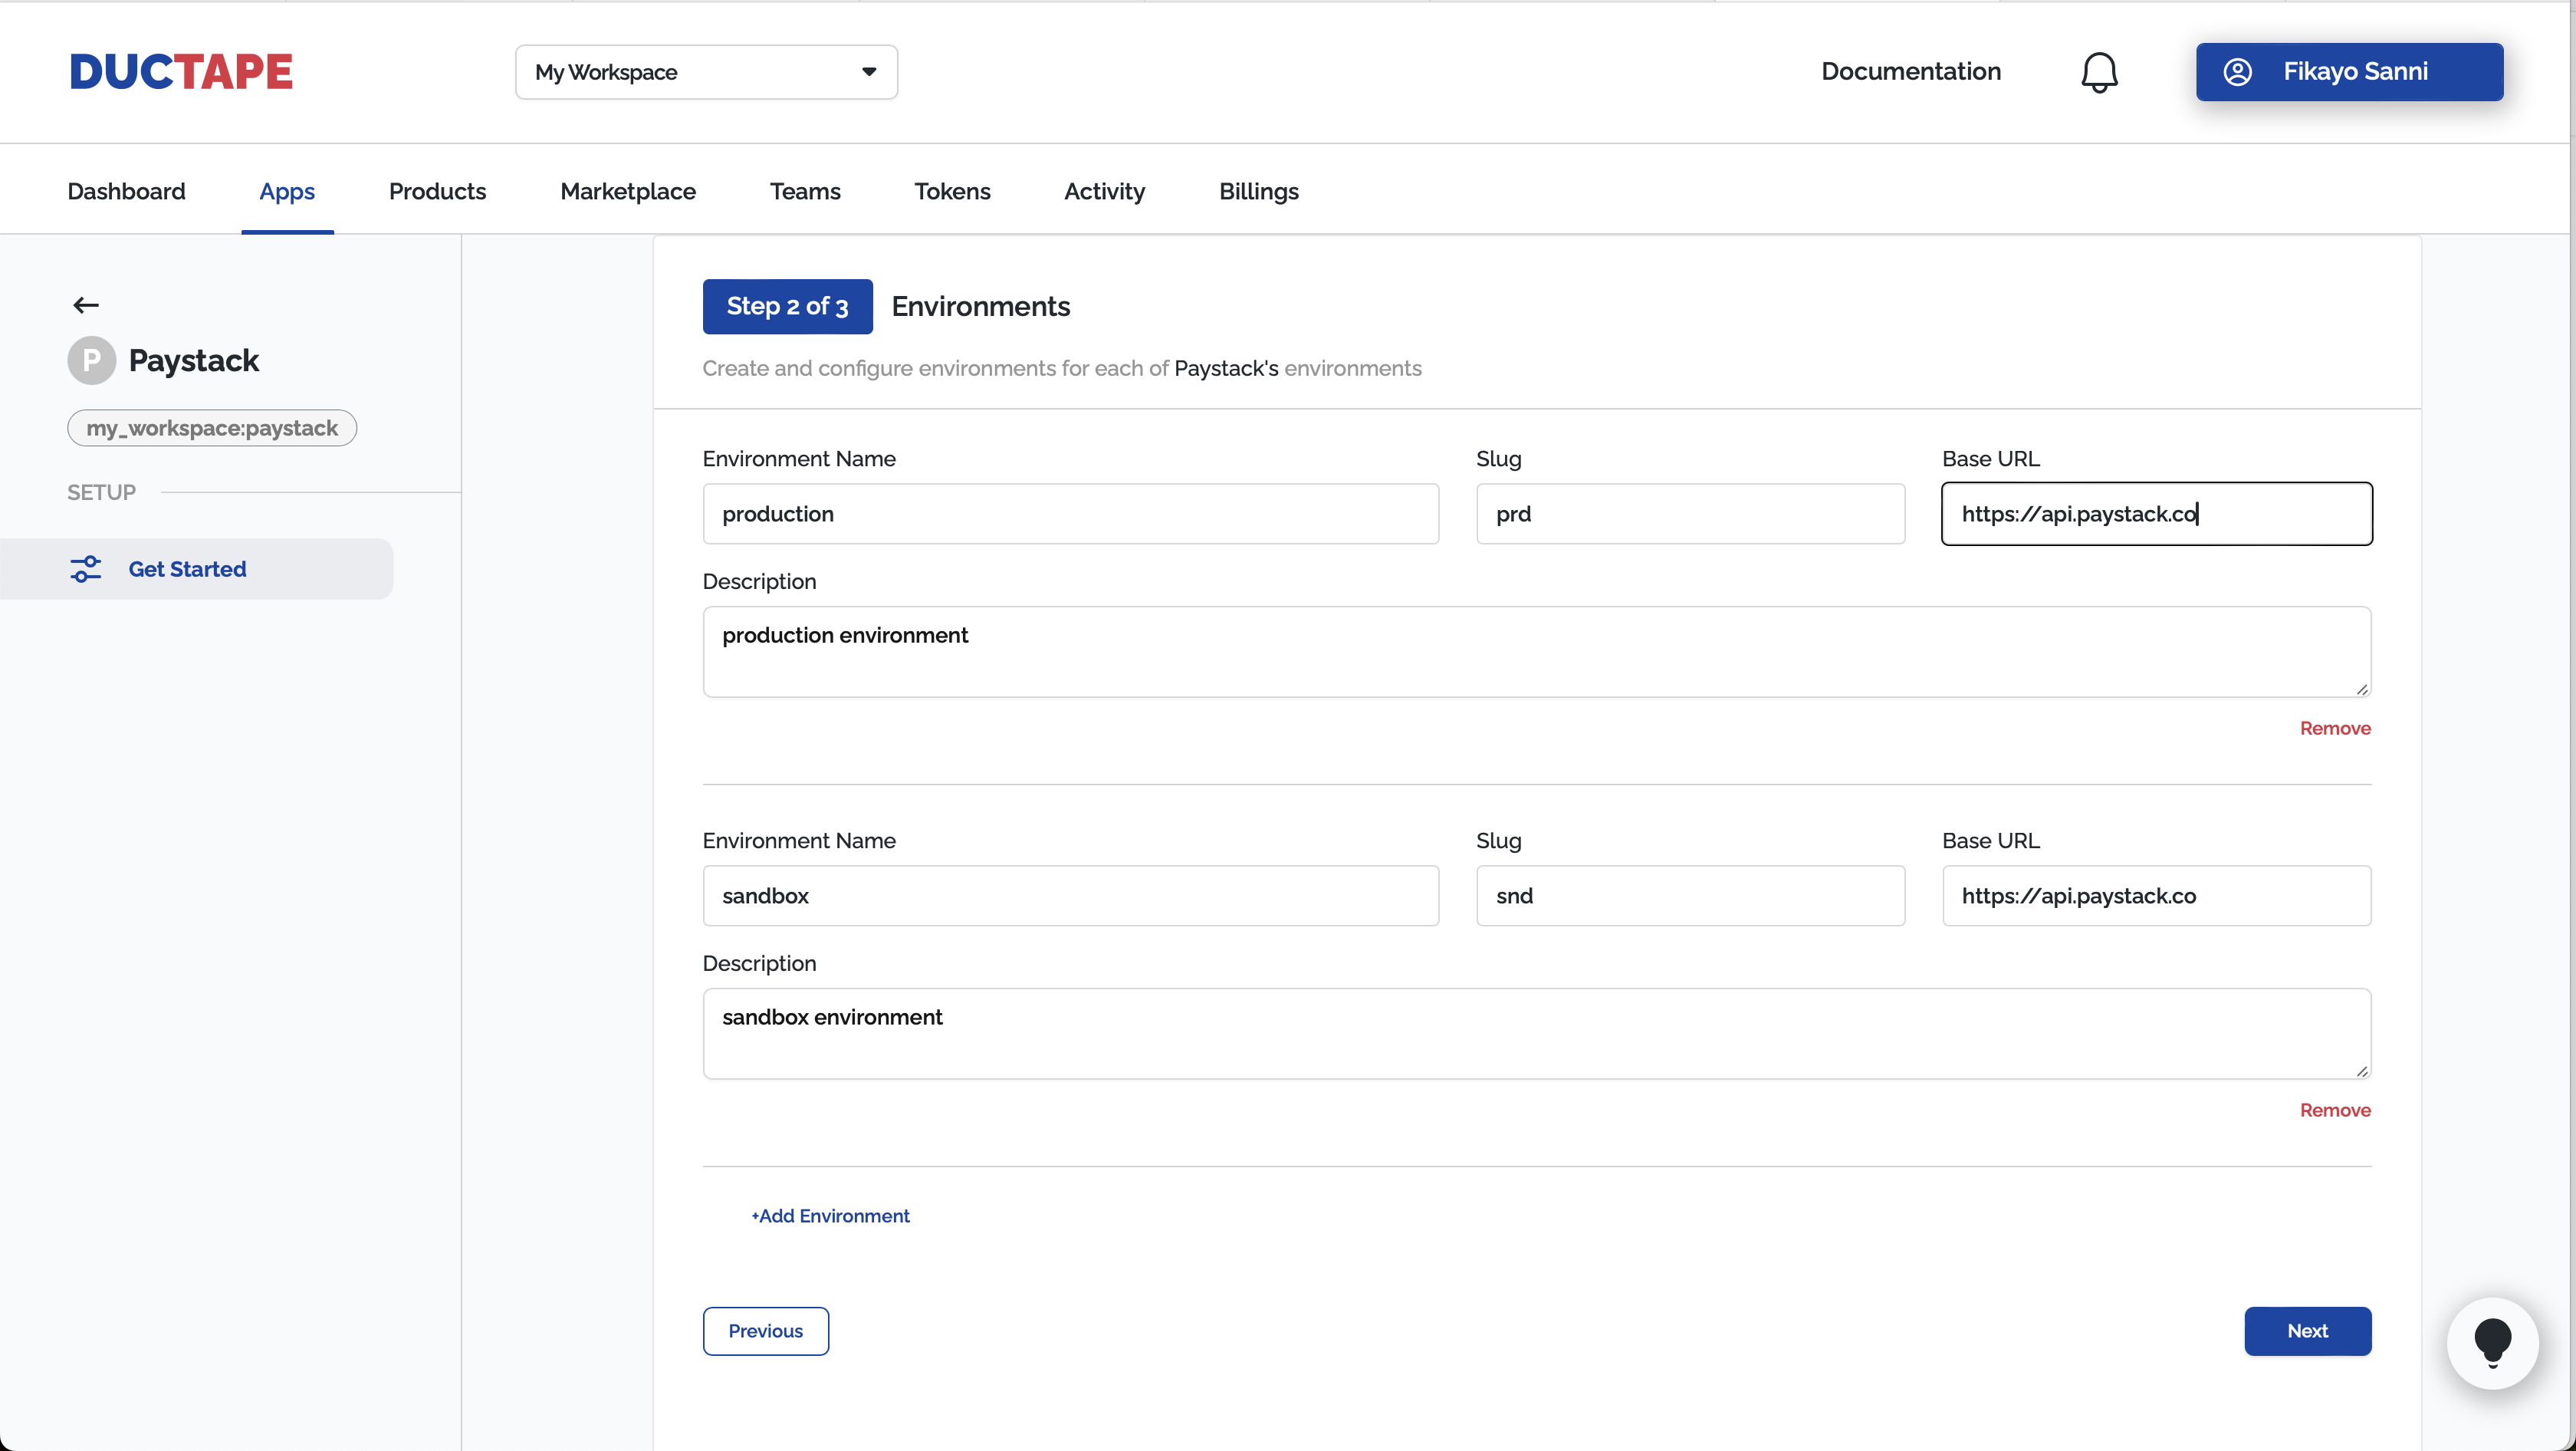Focus the production Base URL field
2576x1451 pixels.
[2156, 514]
